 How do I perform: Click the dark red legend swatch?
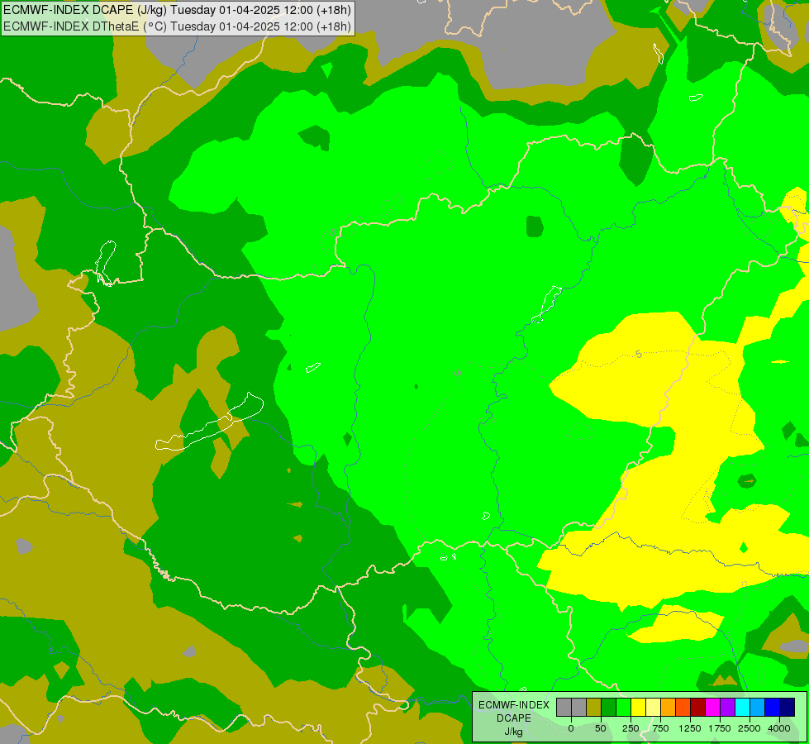(697, 708)
